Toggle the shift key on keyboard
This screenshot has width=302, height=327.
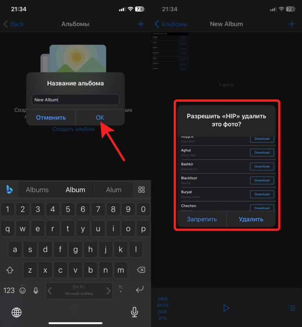pos(10,270)
